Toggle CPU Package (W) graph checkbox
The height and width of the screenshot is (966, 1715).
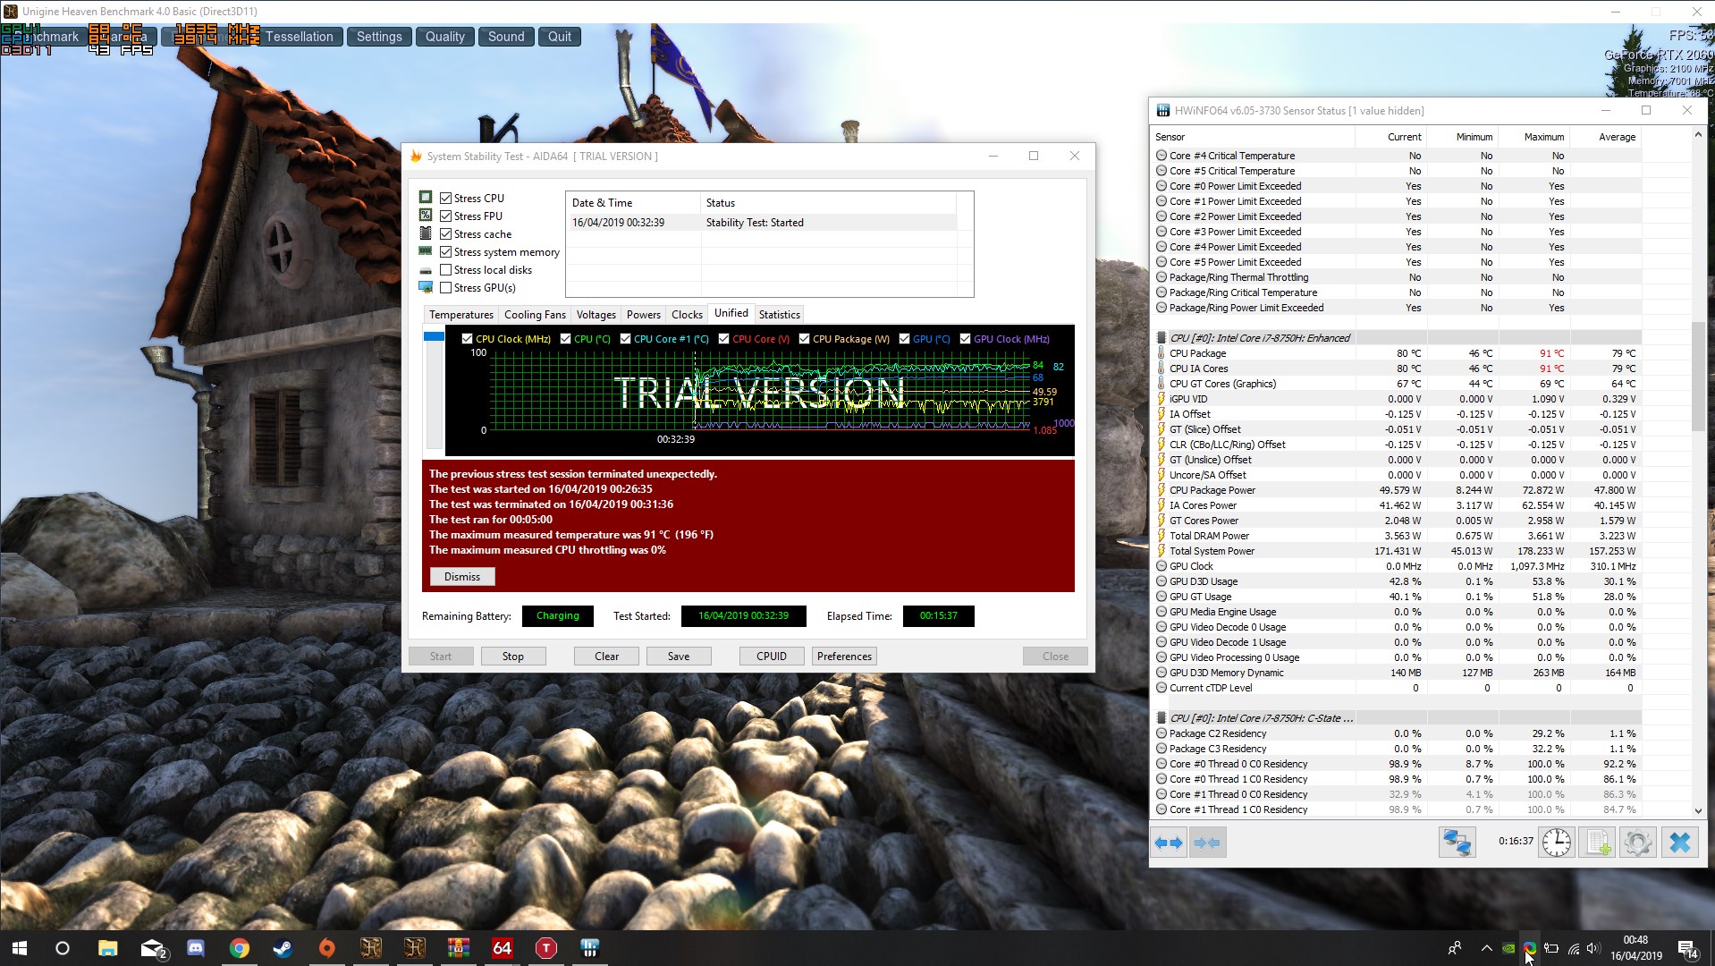point(804,338)
